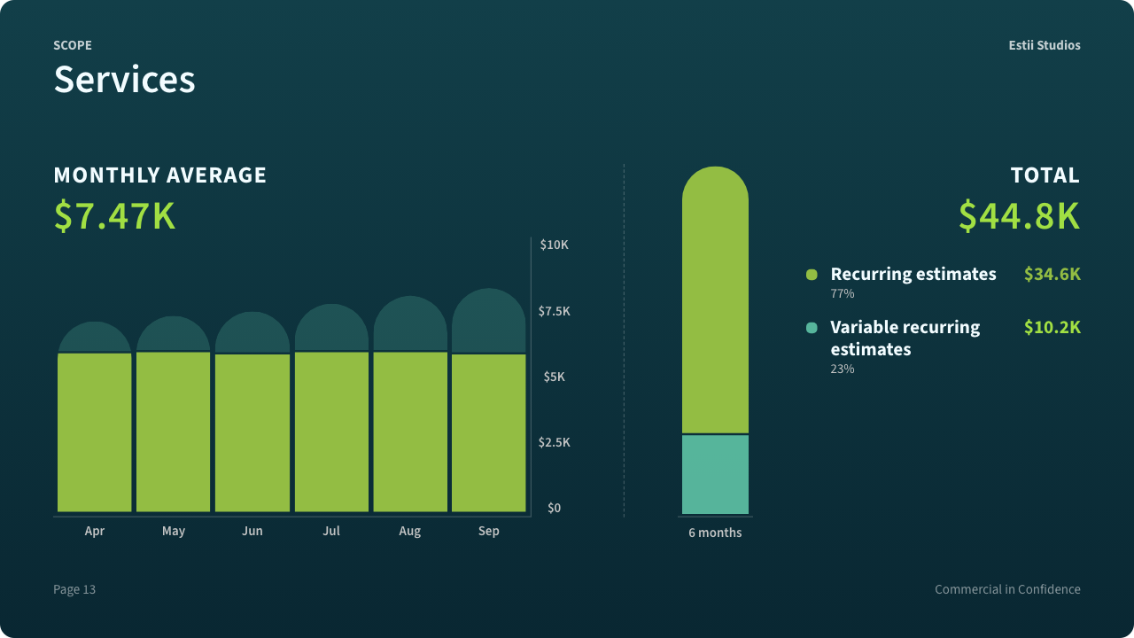Viewport: 1134px width, 638px height.
Task: Click the Commercial in Confidence footer text
Action: 1007,589
